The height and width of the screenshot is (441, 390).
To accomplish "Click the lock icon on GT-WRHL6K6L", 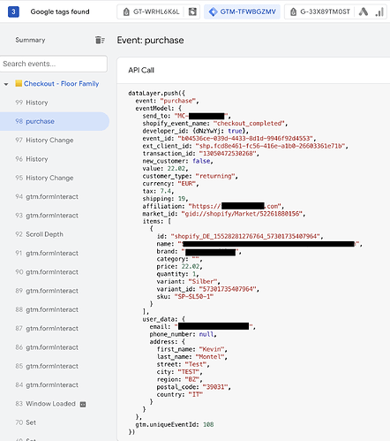I will coord(126,11).
